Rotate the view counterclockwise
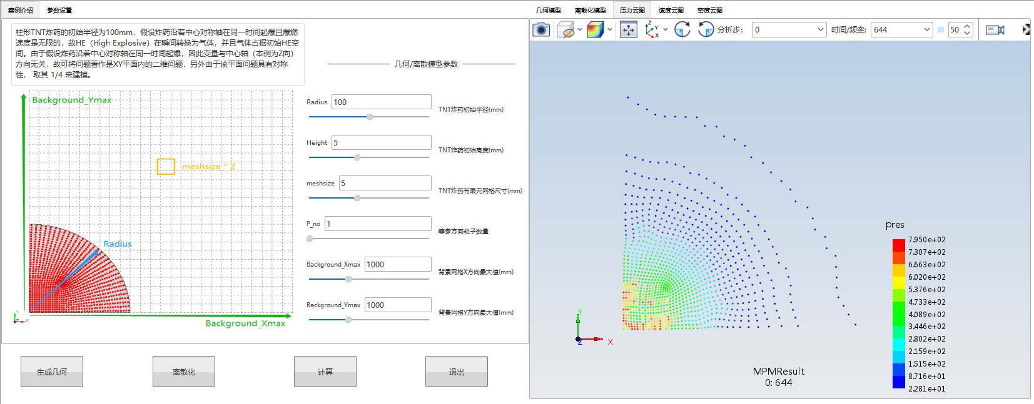The height and width of the screenshot is (404, 1034). (706, 29)
